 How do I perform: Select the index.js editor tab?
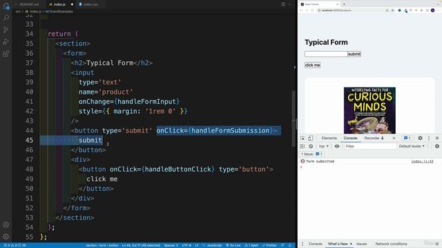pos(60,4)
